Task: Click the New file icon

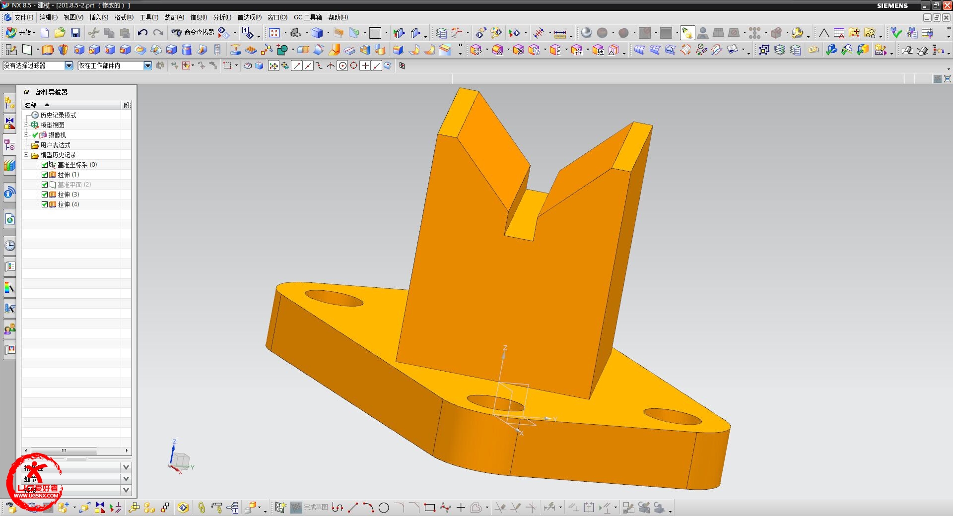Action: 45,33
